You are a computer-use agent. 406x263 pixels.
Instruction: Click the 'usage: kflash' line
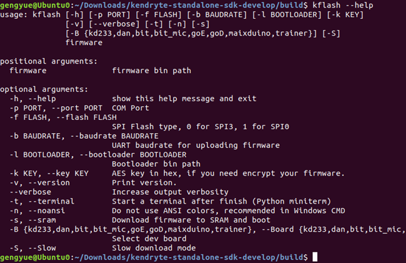pyautogui.click(x=182, y=15)
